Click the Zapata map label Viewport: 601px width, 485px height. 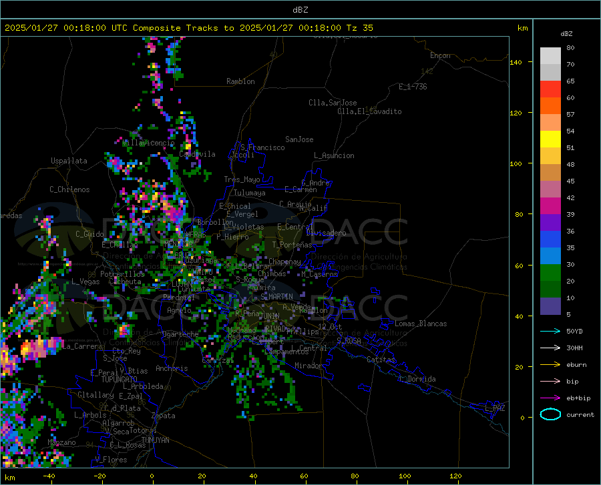click(x=164, y=416)
